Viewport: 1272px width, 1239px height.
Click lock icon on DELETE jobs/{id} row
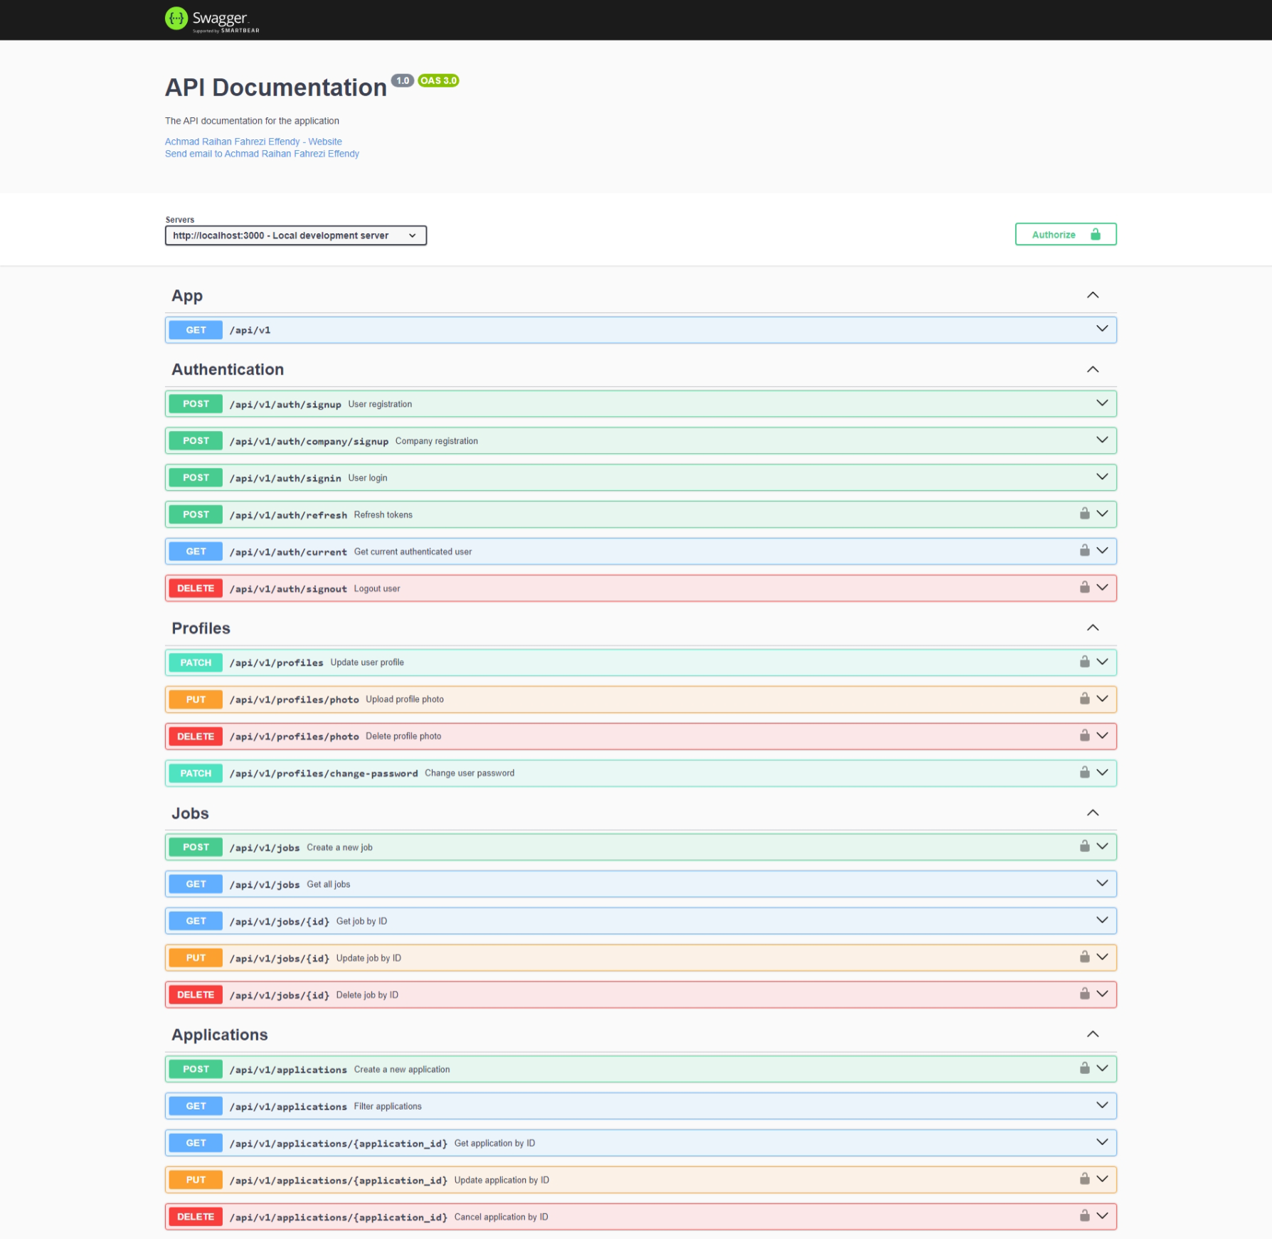coord(1084,994)
